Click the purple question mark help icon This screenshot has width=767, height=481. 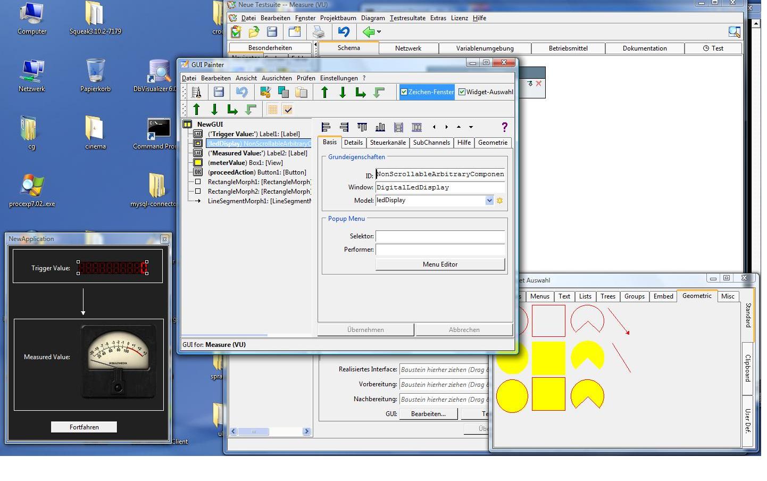[x=504, y=127]
